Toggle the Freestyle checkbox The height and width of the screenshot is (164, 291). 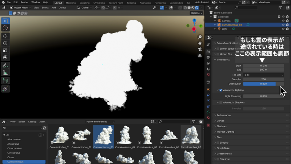218,159
